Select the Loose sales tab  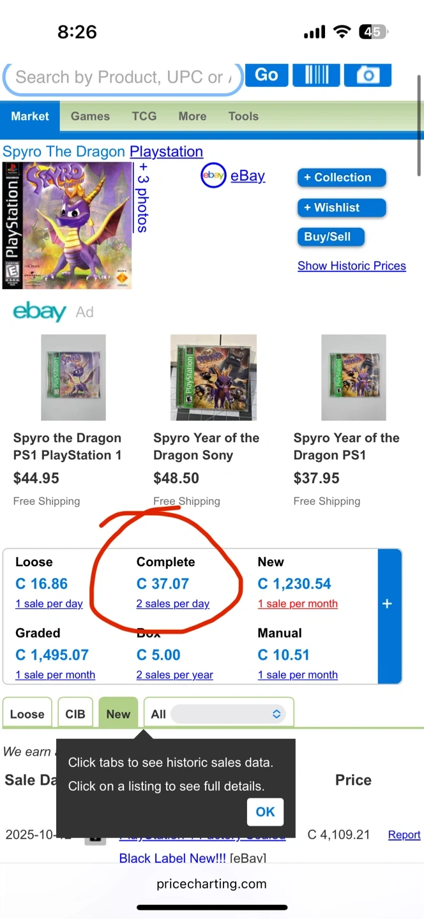27,714
